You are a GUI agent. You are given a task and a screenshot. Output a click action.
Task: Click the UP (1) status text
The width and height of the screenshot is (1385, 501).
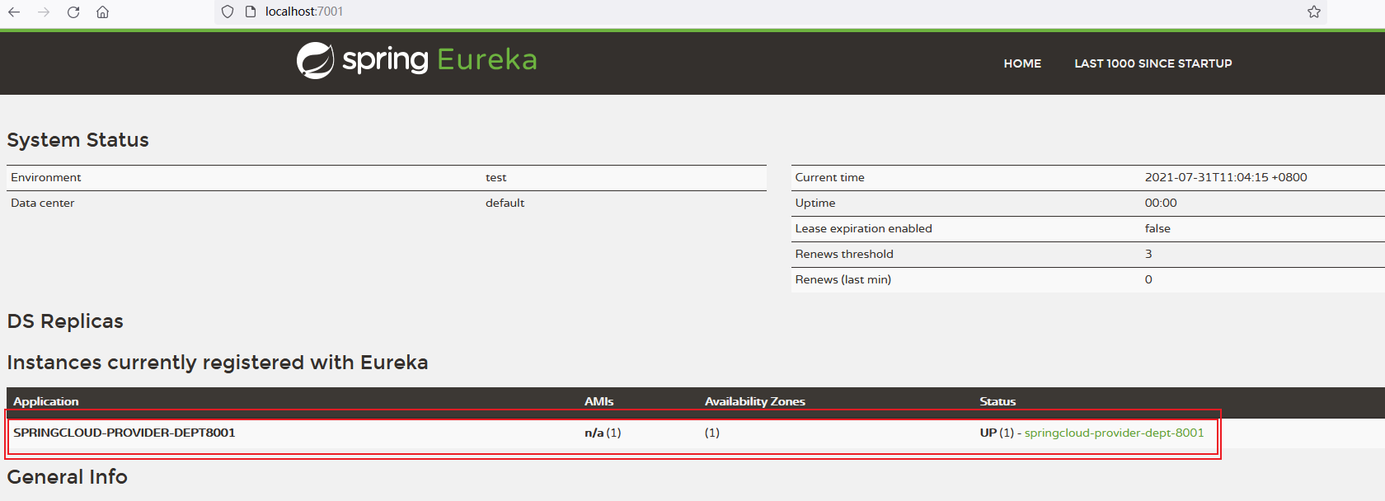(997, 433)
